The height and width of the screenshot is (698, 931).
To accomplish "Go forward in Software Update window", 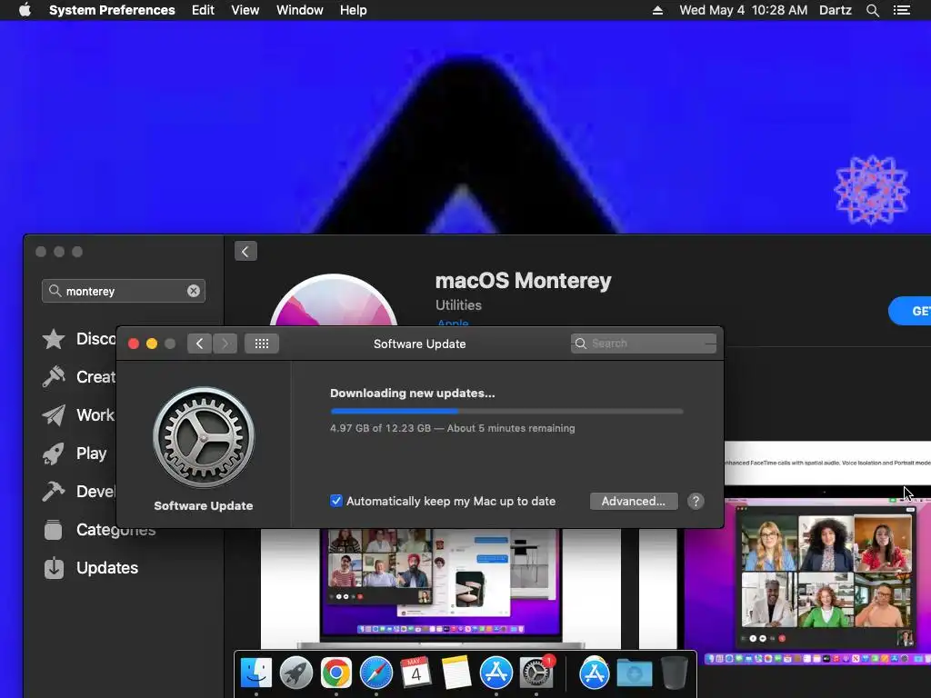I will 225,343.
